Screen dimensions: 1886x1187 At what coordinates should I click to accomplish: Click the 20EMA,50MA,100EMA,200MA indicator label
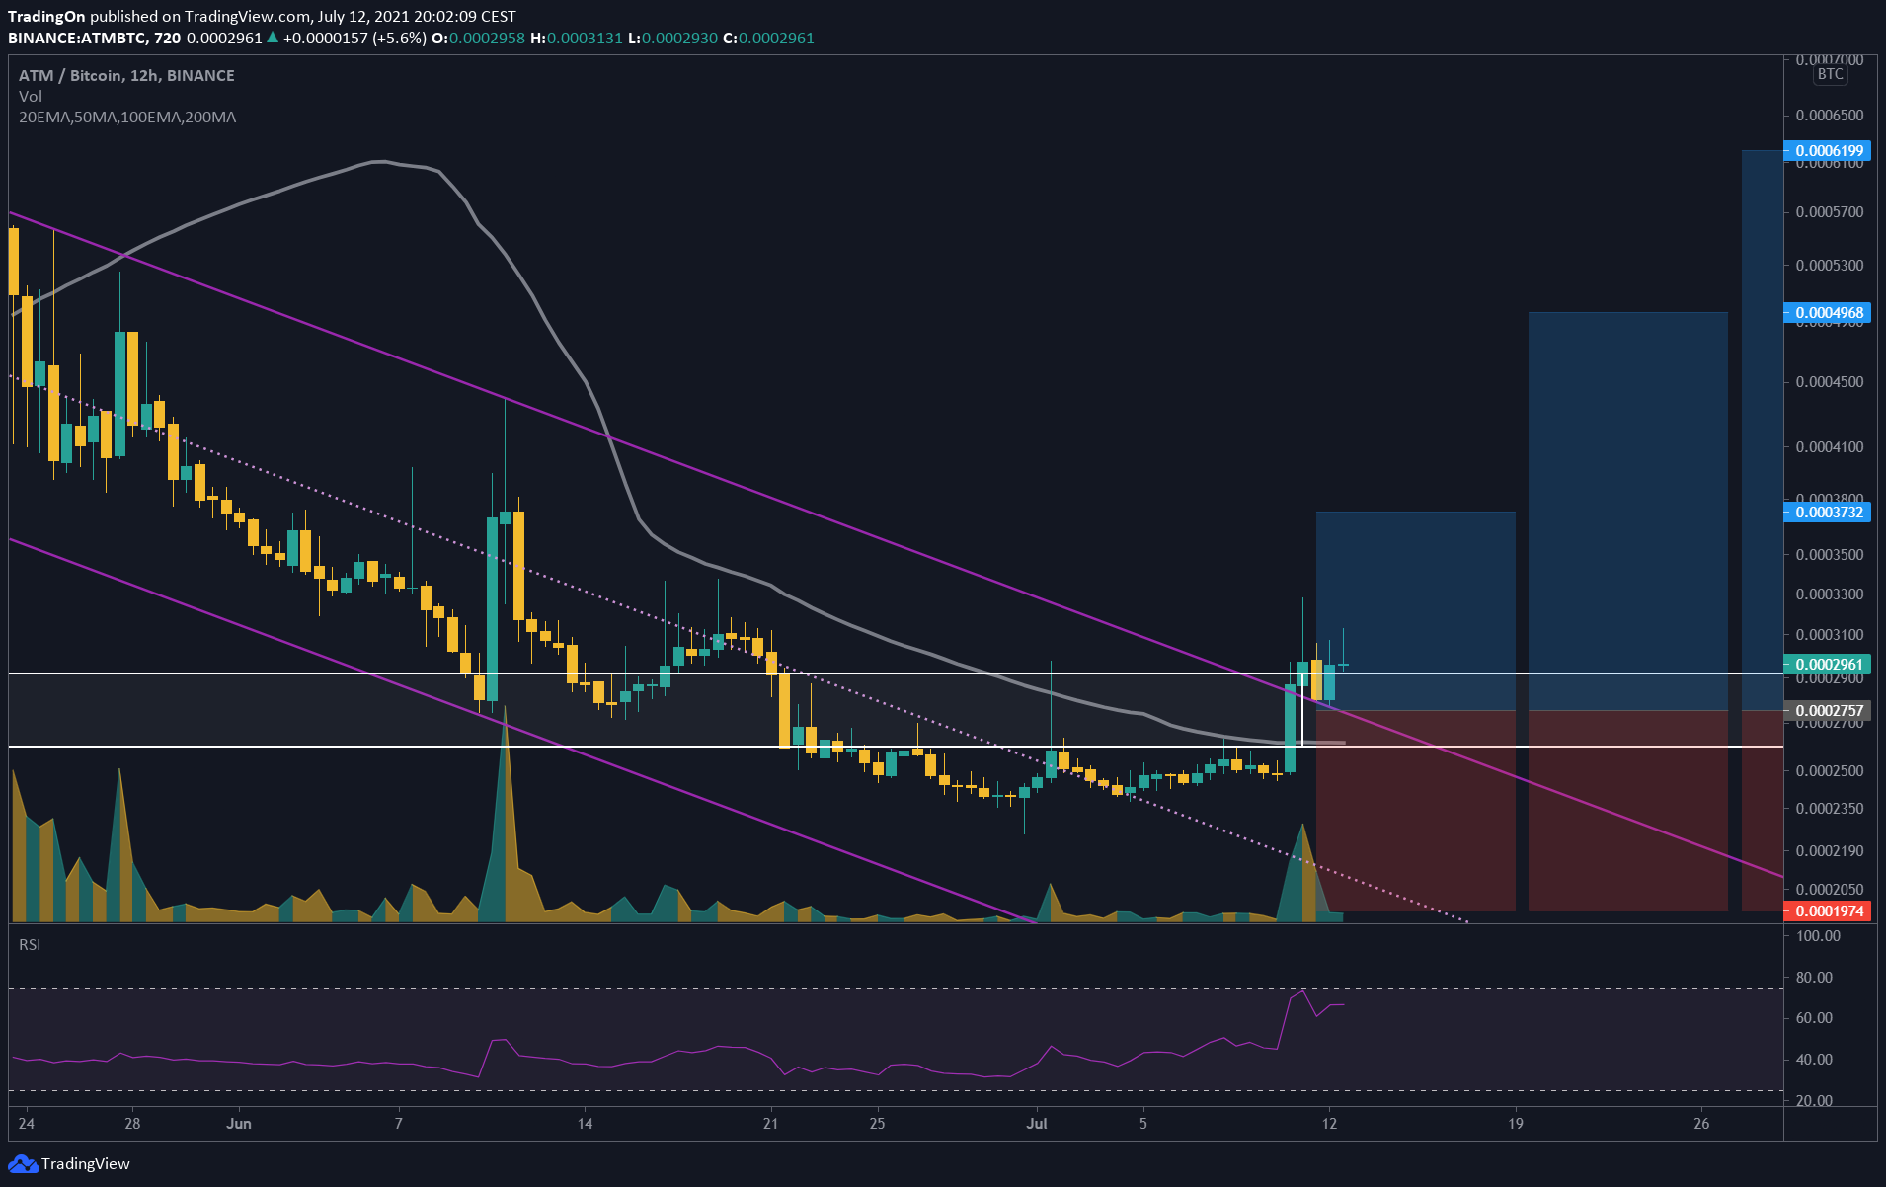[127, 118]
